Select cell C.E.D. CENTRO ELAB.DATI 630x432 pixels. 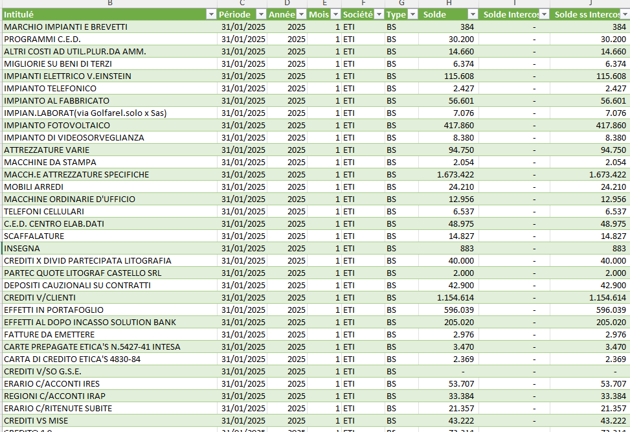pos(109,224)
